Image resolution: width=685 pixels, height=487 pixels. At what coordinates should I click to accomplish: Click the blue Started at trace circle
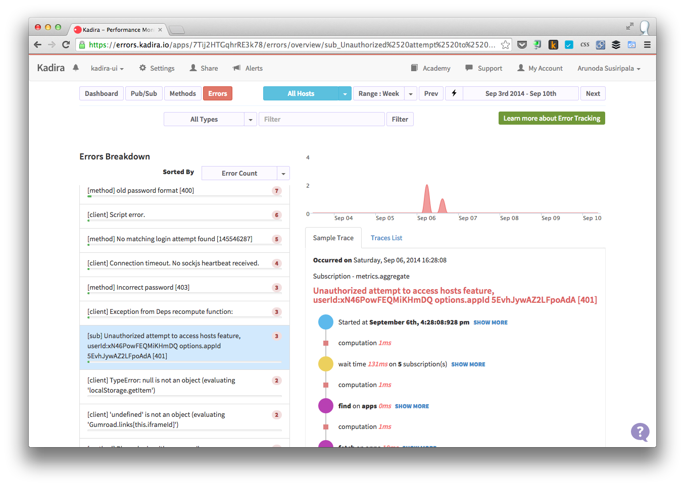(x=326, y=322)
